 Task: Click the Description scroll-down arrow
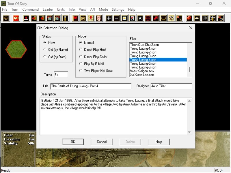189,132
